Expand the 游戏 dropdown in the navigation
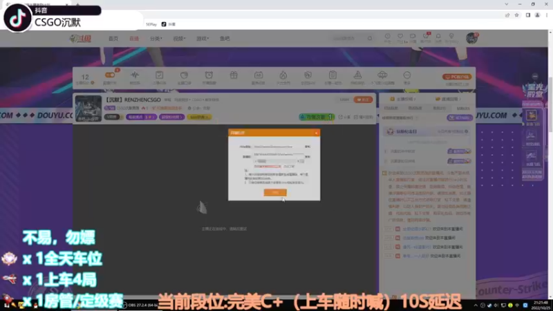This screenshot has width=553, height=311. 203,39
